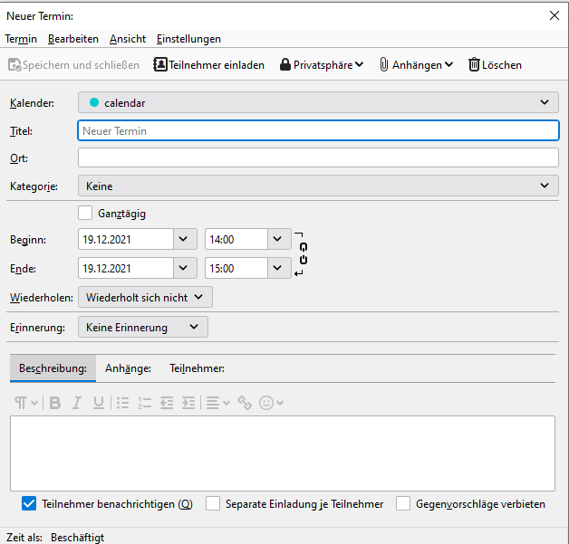Open the Erinnerung dropdown
Screen dimensions: 569x544
coord(143,327)
